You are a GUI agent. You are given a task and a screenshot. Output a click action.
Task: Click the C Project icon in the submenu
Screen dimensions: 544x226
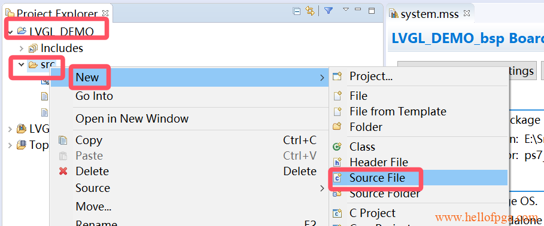point(337,213)
